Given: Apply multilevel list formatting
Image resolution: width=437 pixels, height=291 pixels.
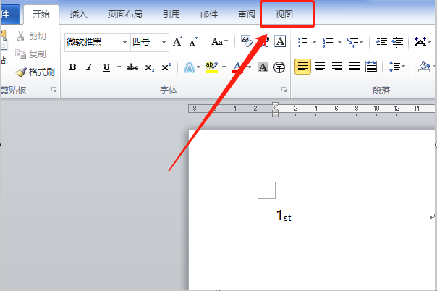Looking at the screenshot, I should (353, 43).
